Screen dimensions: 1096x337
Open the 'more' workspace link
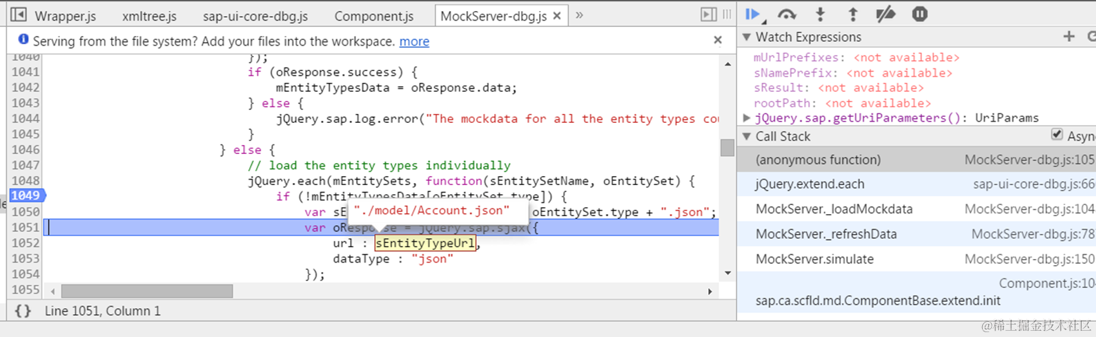click(414, 41)
